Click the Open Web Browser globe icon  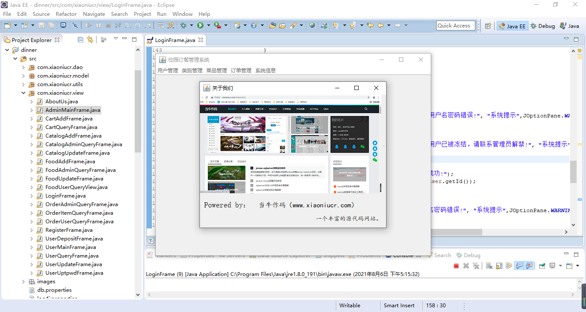tap(312, 26)
